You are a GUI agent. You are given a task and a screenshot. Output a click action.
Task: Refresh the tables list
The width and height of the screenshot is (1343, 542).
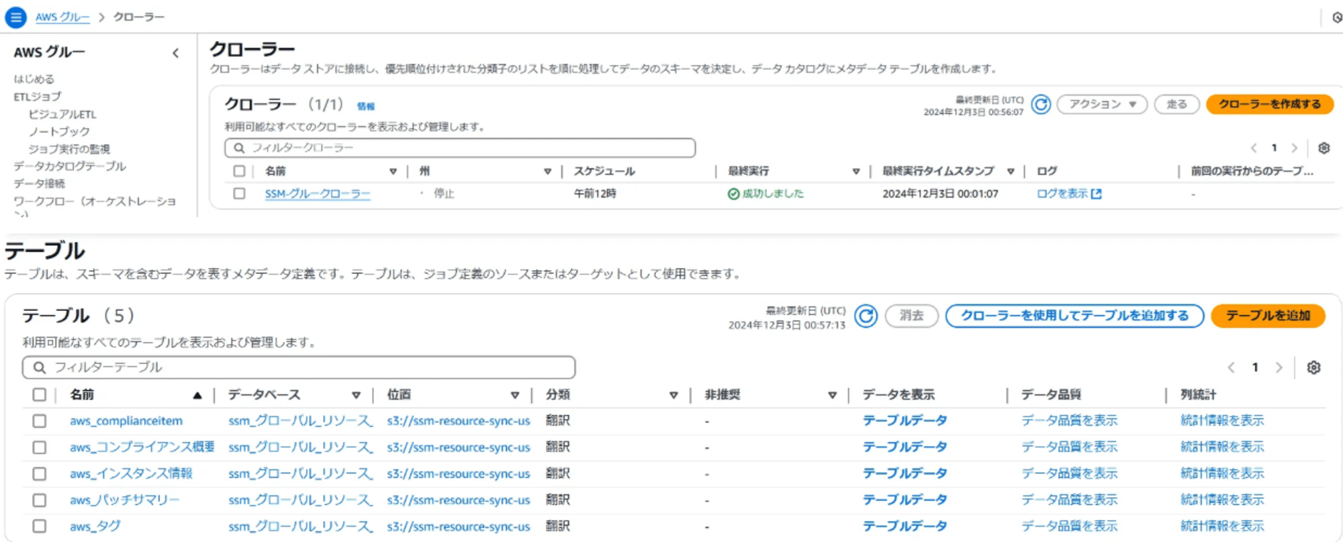pos(866,316)
